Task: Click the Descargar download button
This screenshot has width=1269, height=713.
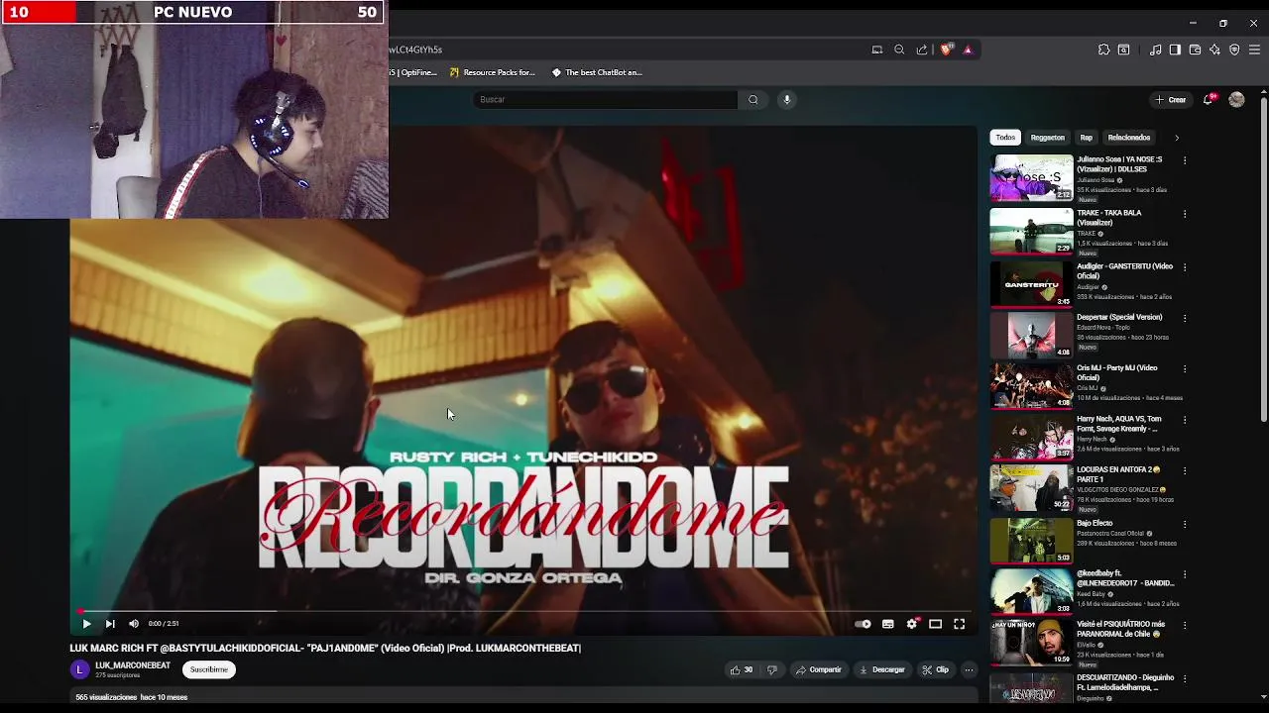Action: tap(882, 670)
